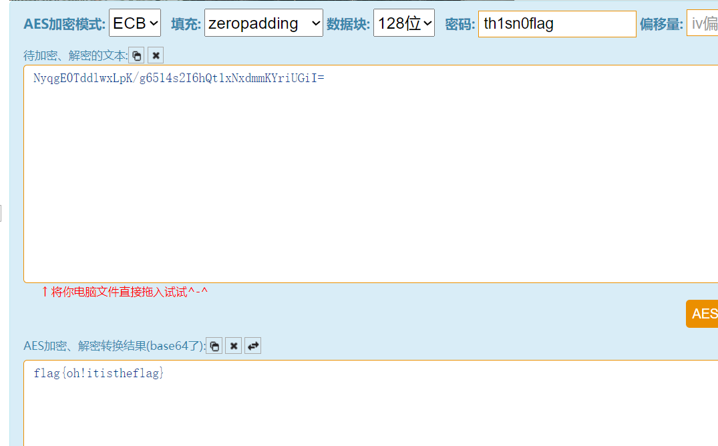The width and height of the screenshot is (718, 446).
Task: Click the ciphertext input textarea
Action: point(371,174)
